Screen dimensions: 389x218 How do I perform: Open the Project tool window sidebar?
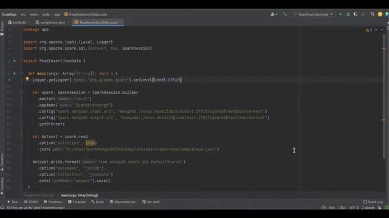pos(2,28)
